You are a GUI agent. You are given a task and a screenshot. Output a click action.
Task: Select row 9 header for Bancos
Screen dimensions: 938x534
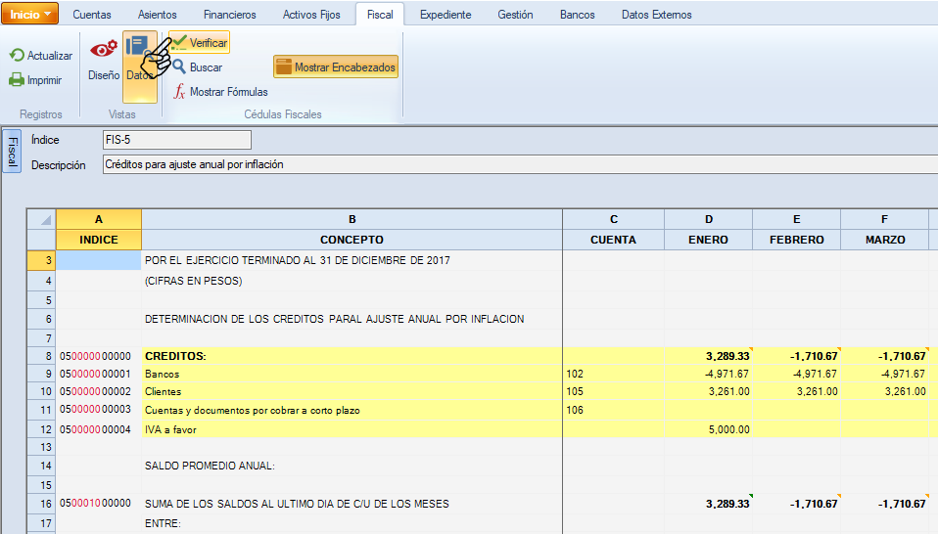click(x=41, y=374)
